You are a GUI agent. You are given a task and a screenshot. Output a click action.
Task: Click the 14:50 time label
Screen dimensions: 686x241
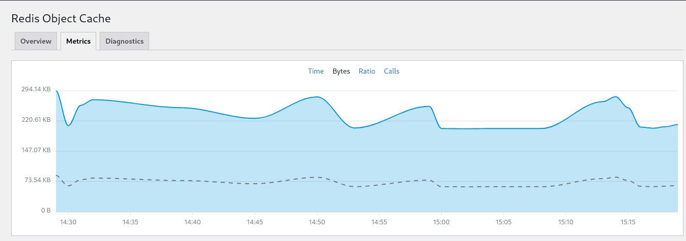coord(317,222)
